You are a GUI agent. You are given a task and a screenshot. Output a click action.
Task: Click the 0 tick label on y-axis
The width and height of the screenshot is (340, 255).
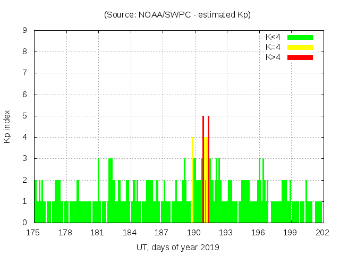(x=25, y=223)
